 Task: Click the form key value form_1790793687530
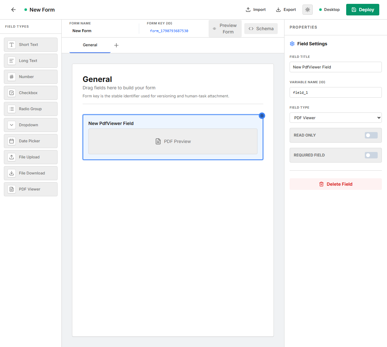pos(169,31)
